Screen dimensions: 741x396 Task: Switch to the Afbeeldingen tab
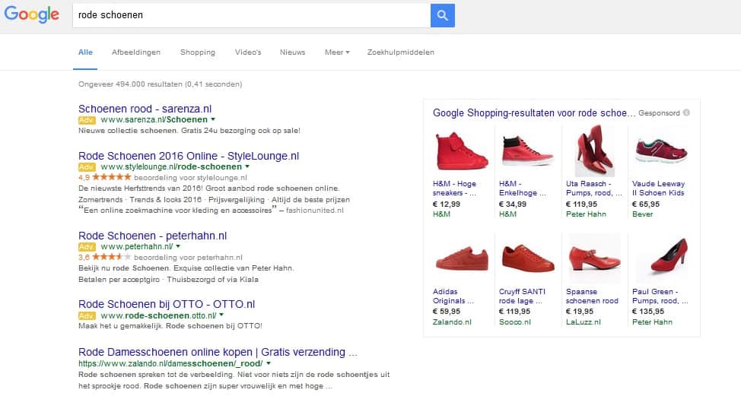tap(136, 52)
